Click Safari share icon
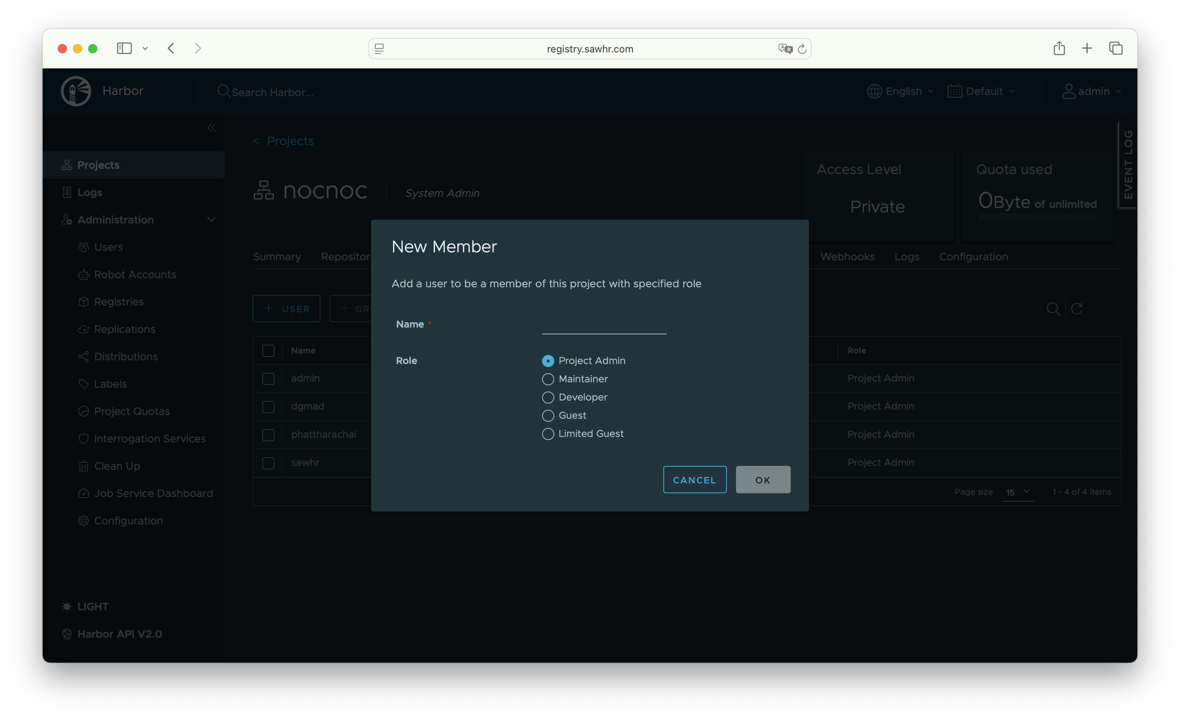Viewport: 1180px width, 719px height. (x=1059, y=48)
